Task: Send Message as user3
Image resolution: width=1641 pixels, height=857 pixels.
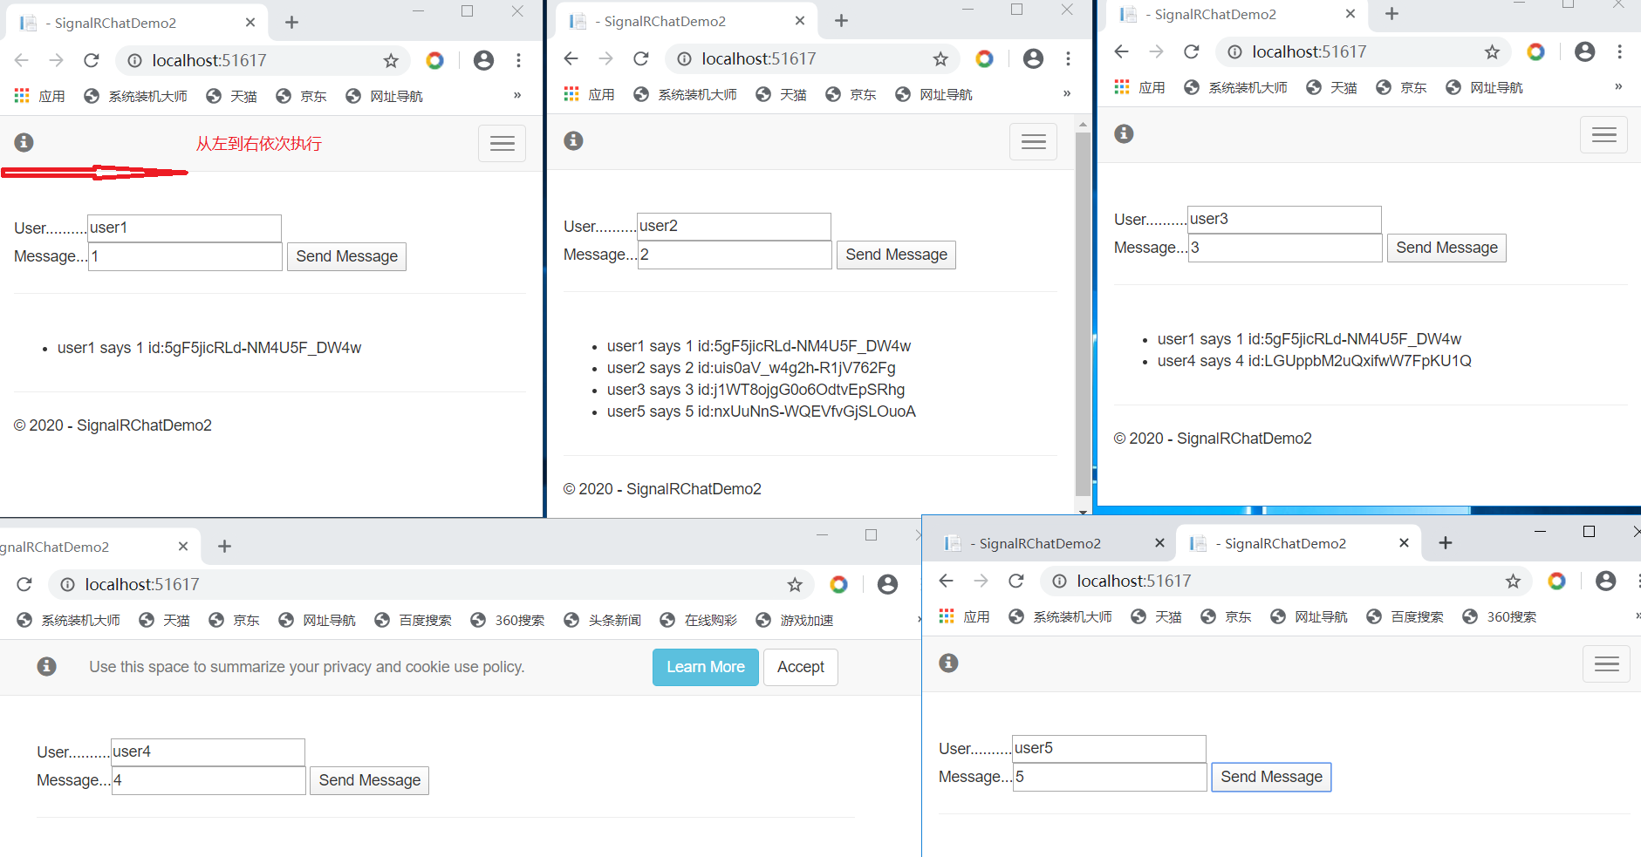Action: pos(1446,248)
